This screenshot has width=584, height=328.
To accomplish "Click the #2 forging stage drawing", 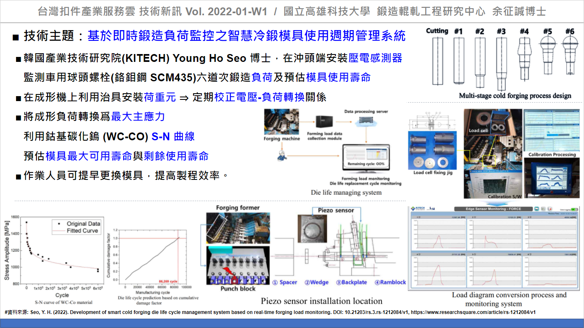I will (480, 63).
